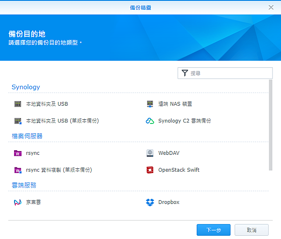Select the Dropbox logo icon
Image resolution: width=281 pixels, height=239 pixels.
[x=150, y=203]
